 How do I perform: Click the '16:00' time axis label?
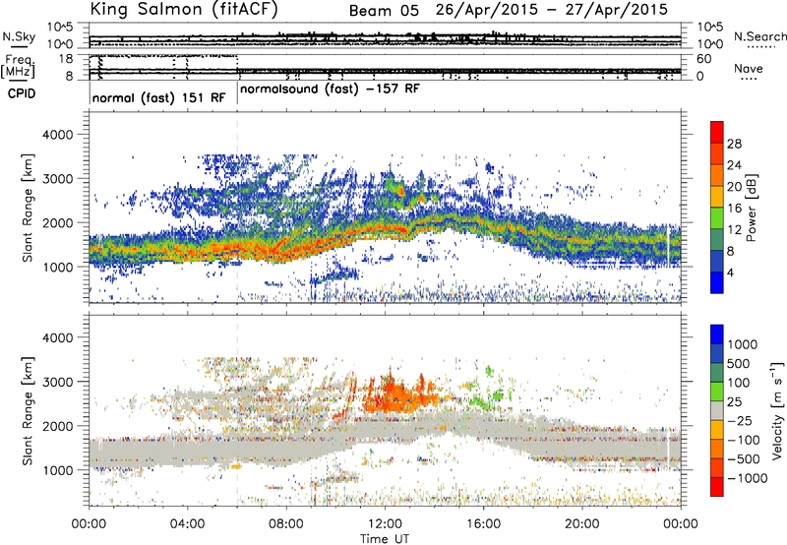click(x=483, y=524)
